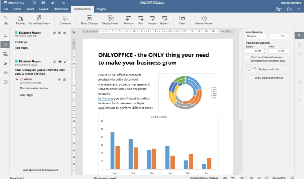Open the document language selector
Image resolution: width=304 pixels, height=179 pixels.
tap(205, 178)
